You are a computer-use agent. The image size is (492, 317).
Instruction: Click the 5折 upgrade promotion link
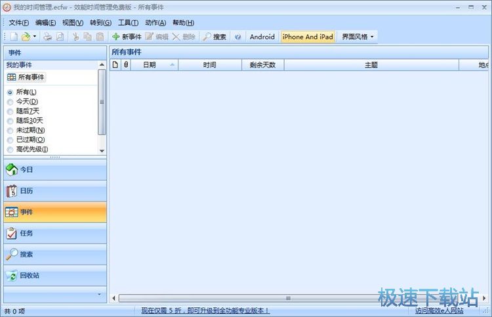pyautogui.click(x=205, y=310)
